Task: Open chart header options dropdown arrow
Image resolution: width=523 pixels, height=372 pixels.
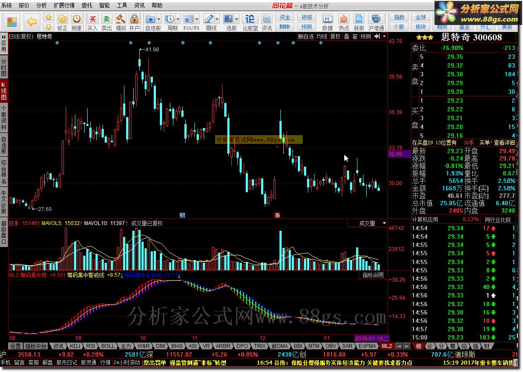Action: 384,36
